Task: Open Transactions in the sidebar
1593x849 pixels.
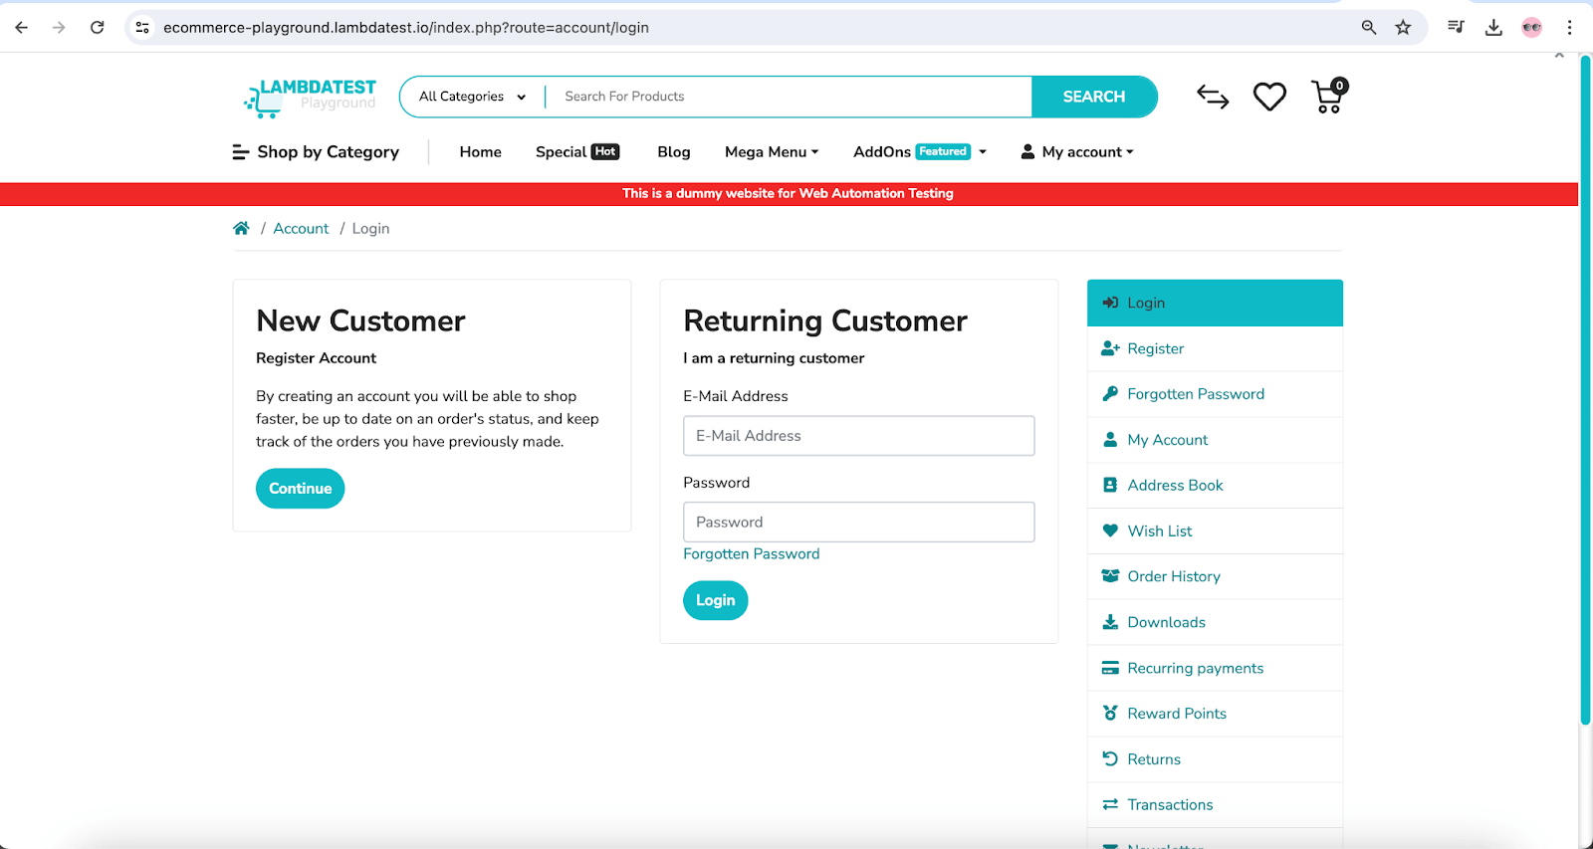Action: 1215,804
